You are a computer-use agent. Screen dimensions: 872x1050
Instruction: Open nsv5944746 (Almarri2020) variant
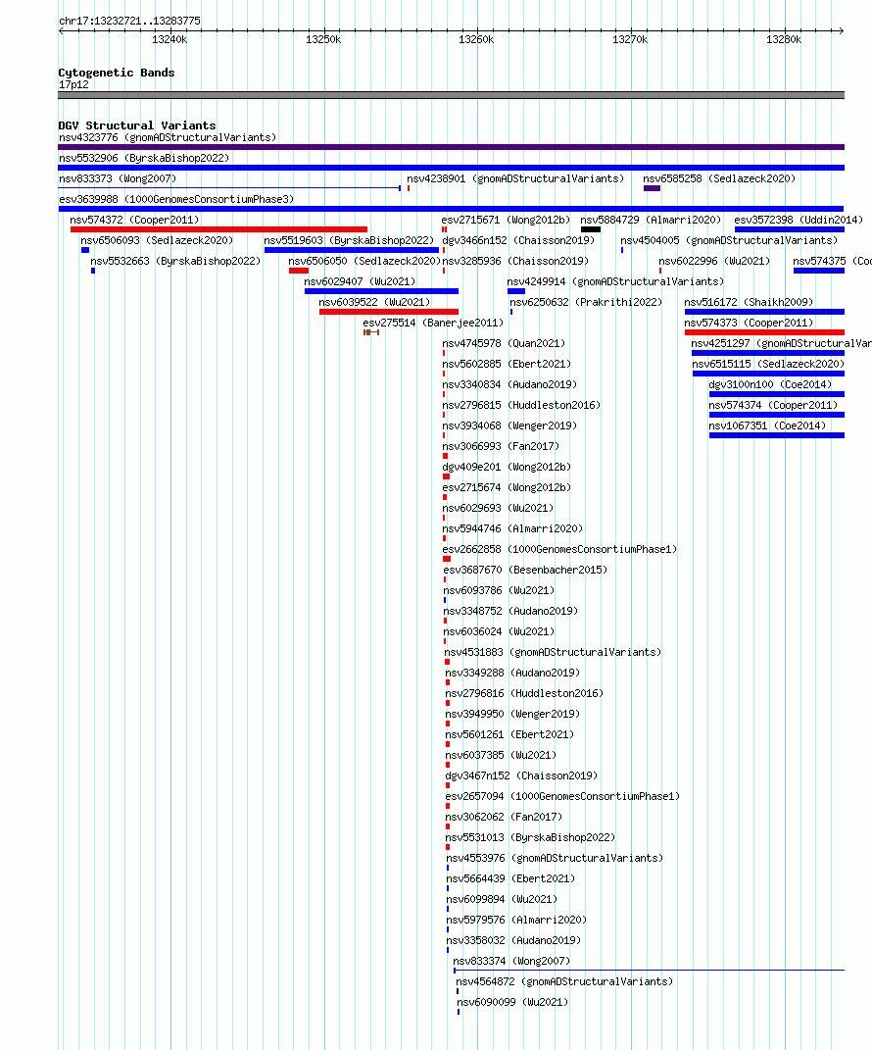(512, 529)
